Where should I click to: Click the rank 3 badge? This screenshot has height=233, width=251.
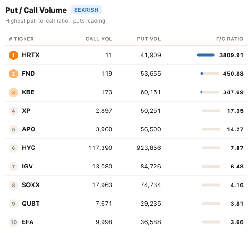[x=13, y=92]
